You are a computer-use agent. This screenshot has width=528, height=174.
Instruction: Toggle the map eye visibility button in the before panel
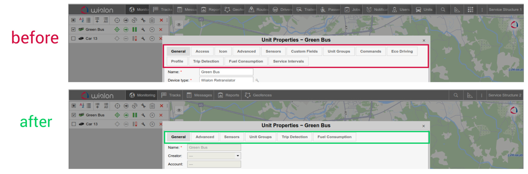point(179,25)
